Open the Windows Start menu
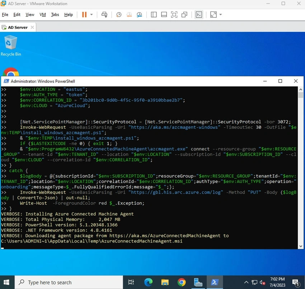Image resolution: width=305 pixels, height=289 pixels. [6, 282]
